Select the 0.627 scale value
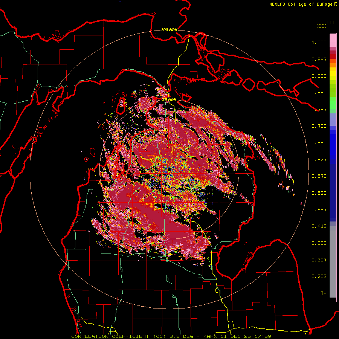This screenshot has height=339, width=339. (x=319, y=160)
